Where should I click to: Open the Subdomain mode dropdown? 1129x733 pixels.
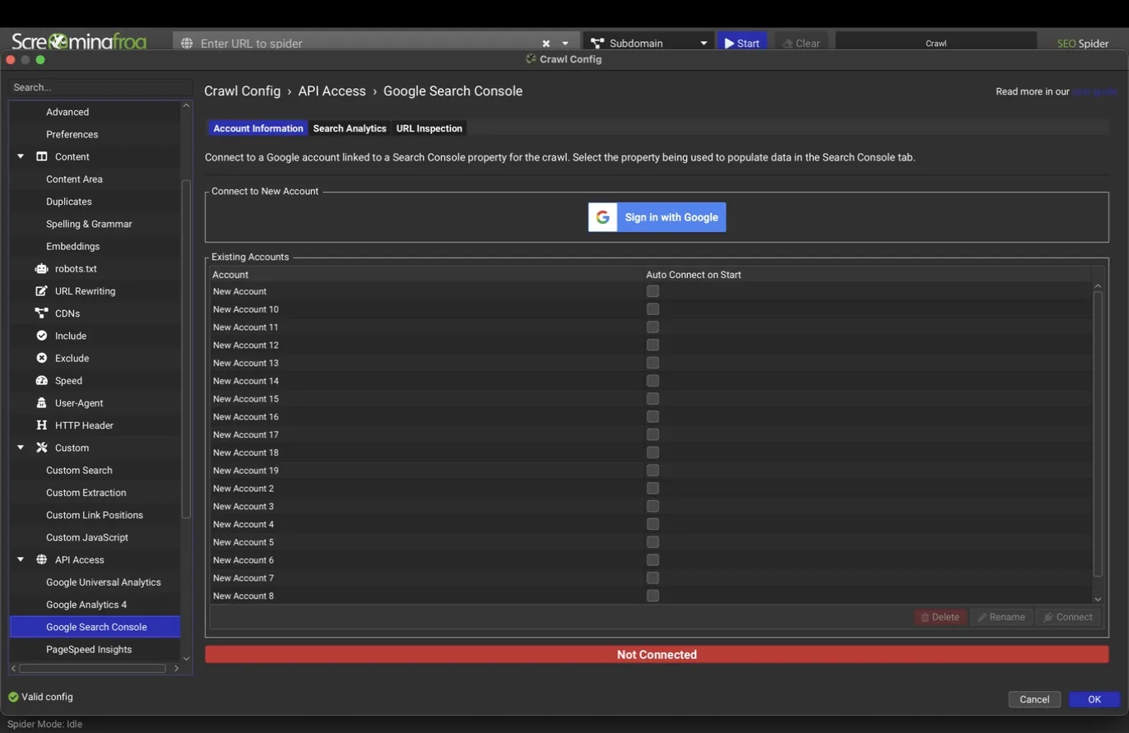point(704,44)
